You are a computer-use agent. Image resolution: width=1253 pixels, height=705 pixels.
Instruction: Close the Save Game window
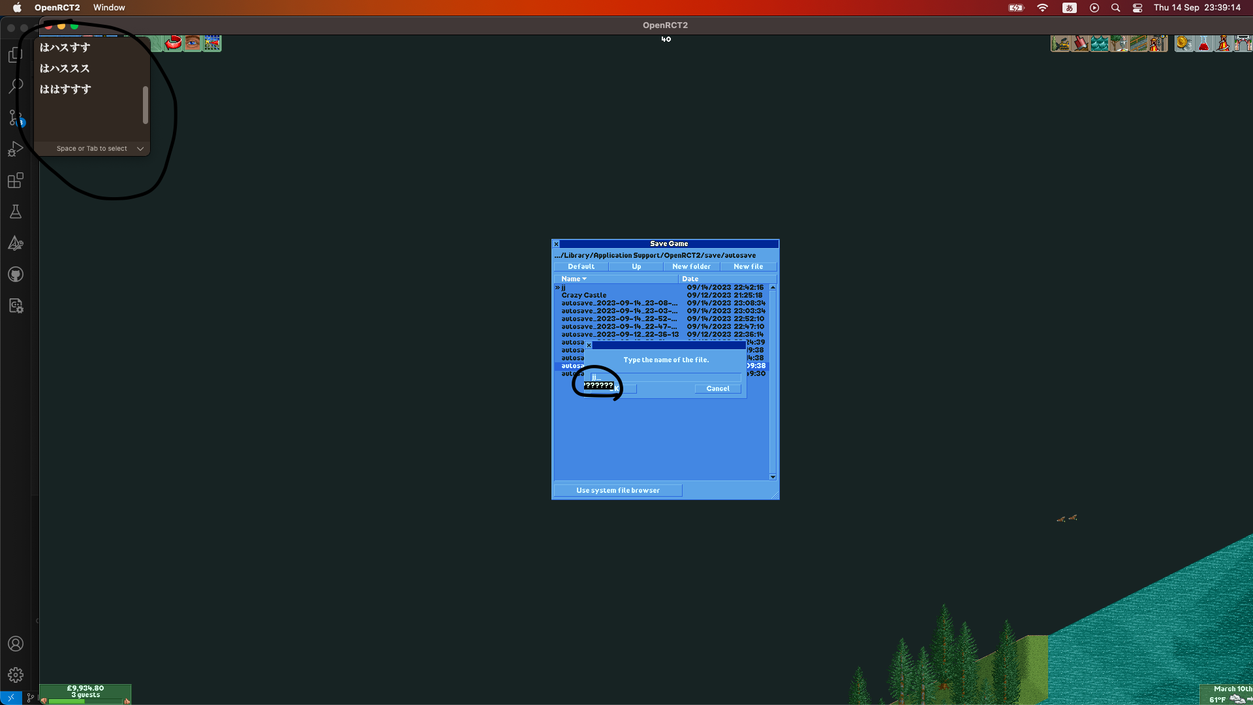(557, 244)
